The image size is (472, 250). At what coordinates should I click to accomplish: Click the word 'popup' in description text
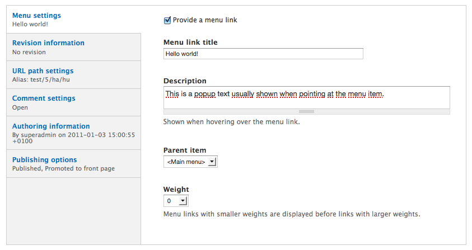(205, 95)
